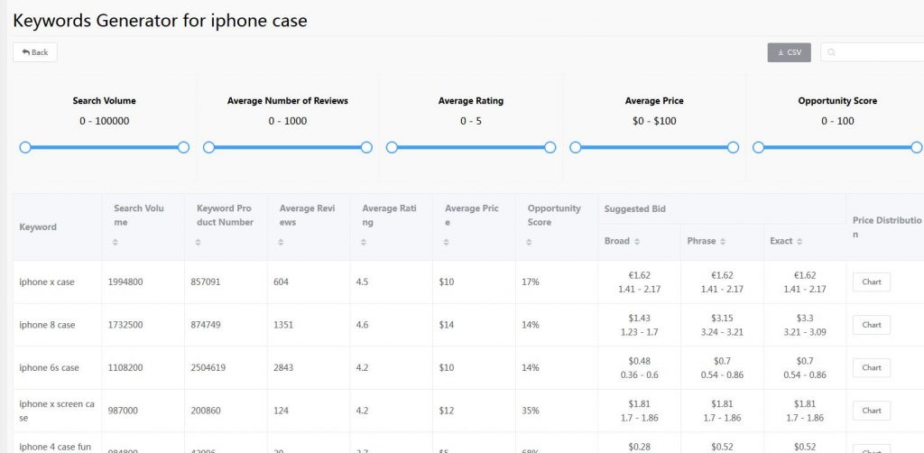
Task: Open Chart for iphone x case
Action: pos(871,282)
